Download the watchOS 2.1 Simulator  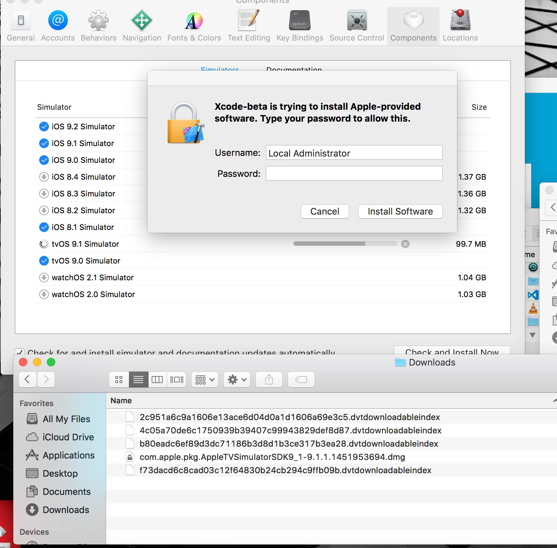pos(44,277)
